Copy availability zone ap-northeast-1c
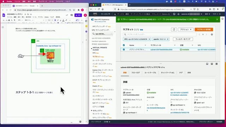This screenshot has height=127, width=226. click(x=171, y=105)
